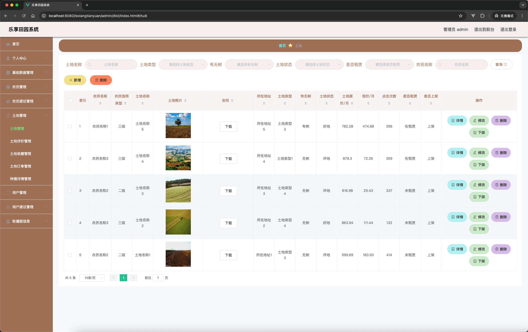Click browser reload icon
528x332 pixels.
pos(24,16)
